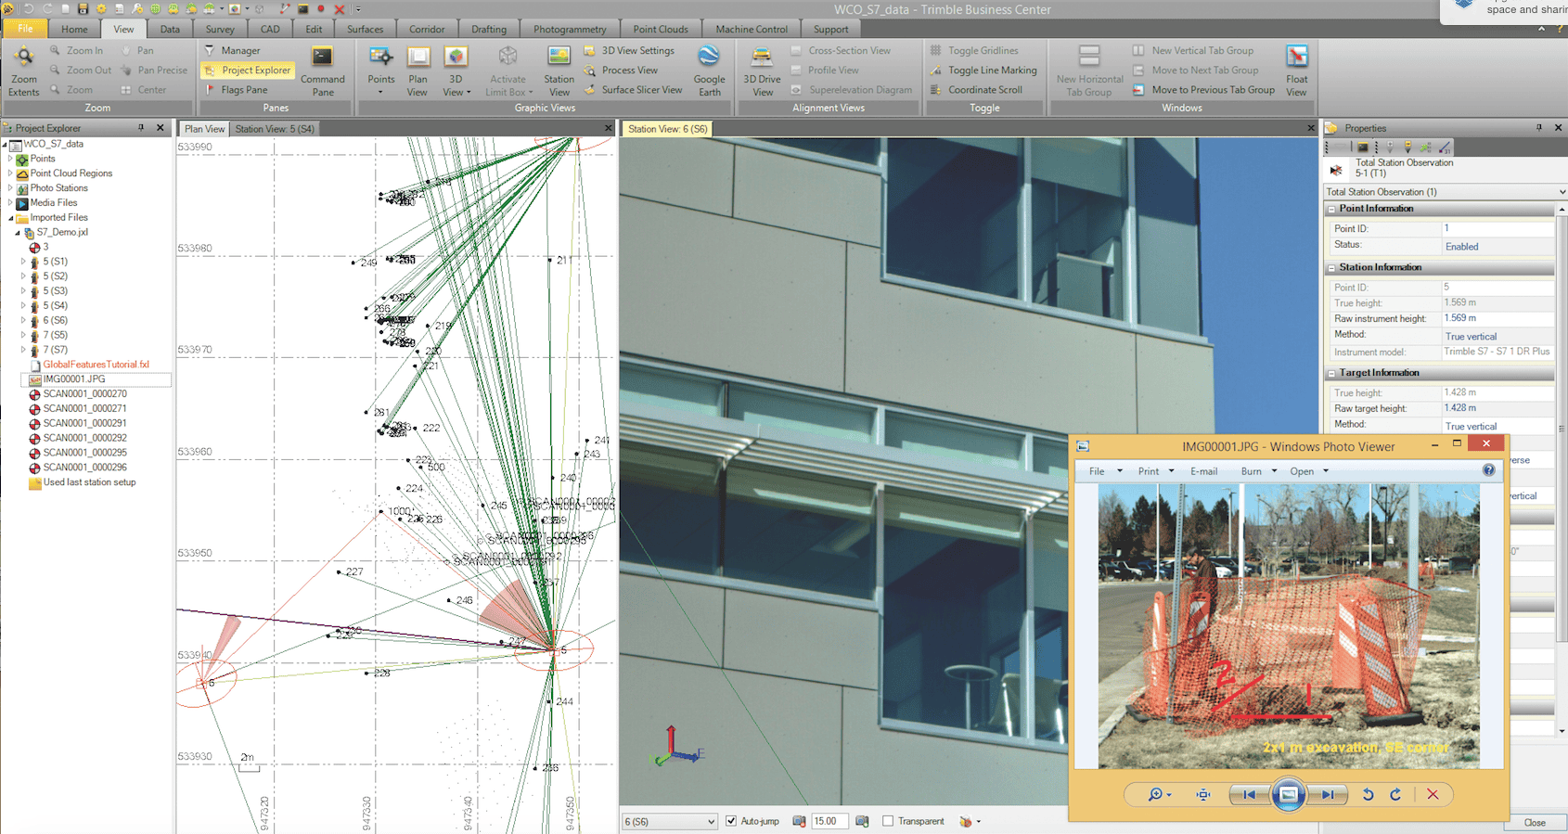The image size is (1568, 834).
Task: Open the Surface Slicer View
Action: [633, 90]
